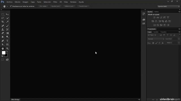Open the History panel icon
The image size is (181, 101).
tap(144, 14)
